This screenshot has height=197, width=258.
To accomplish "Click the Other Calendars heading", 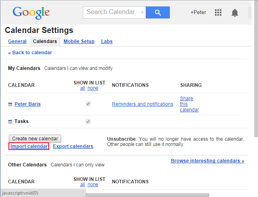I will coord(27,164).
